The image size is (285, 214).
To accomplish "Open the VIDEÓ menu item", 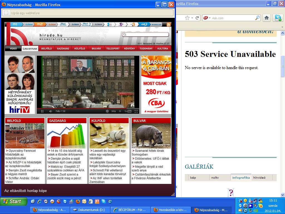I will click(x=13, y=48).
